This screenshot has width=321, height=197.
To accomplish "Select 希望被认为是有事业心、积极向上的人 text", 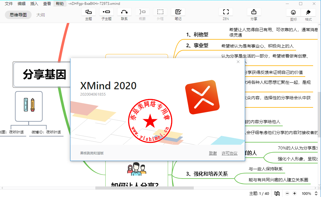I will click(257, 46).
